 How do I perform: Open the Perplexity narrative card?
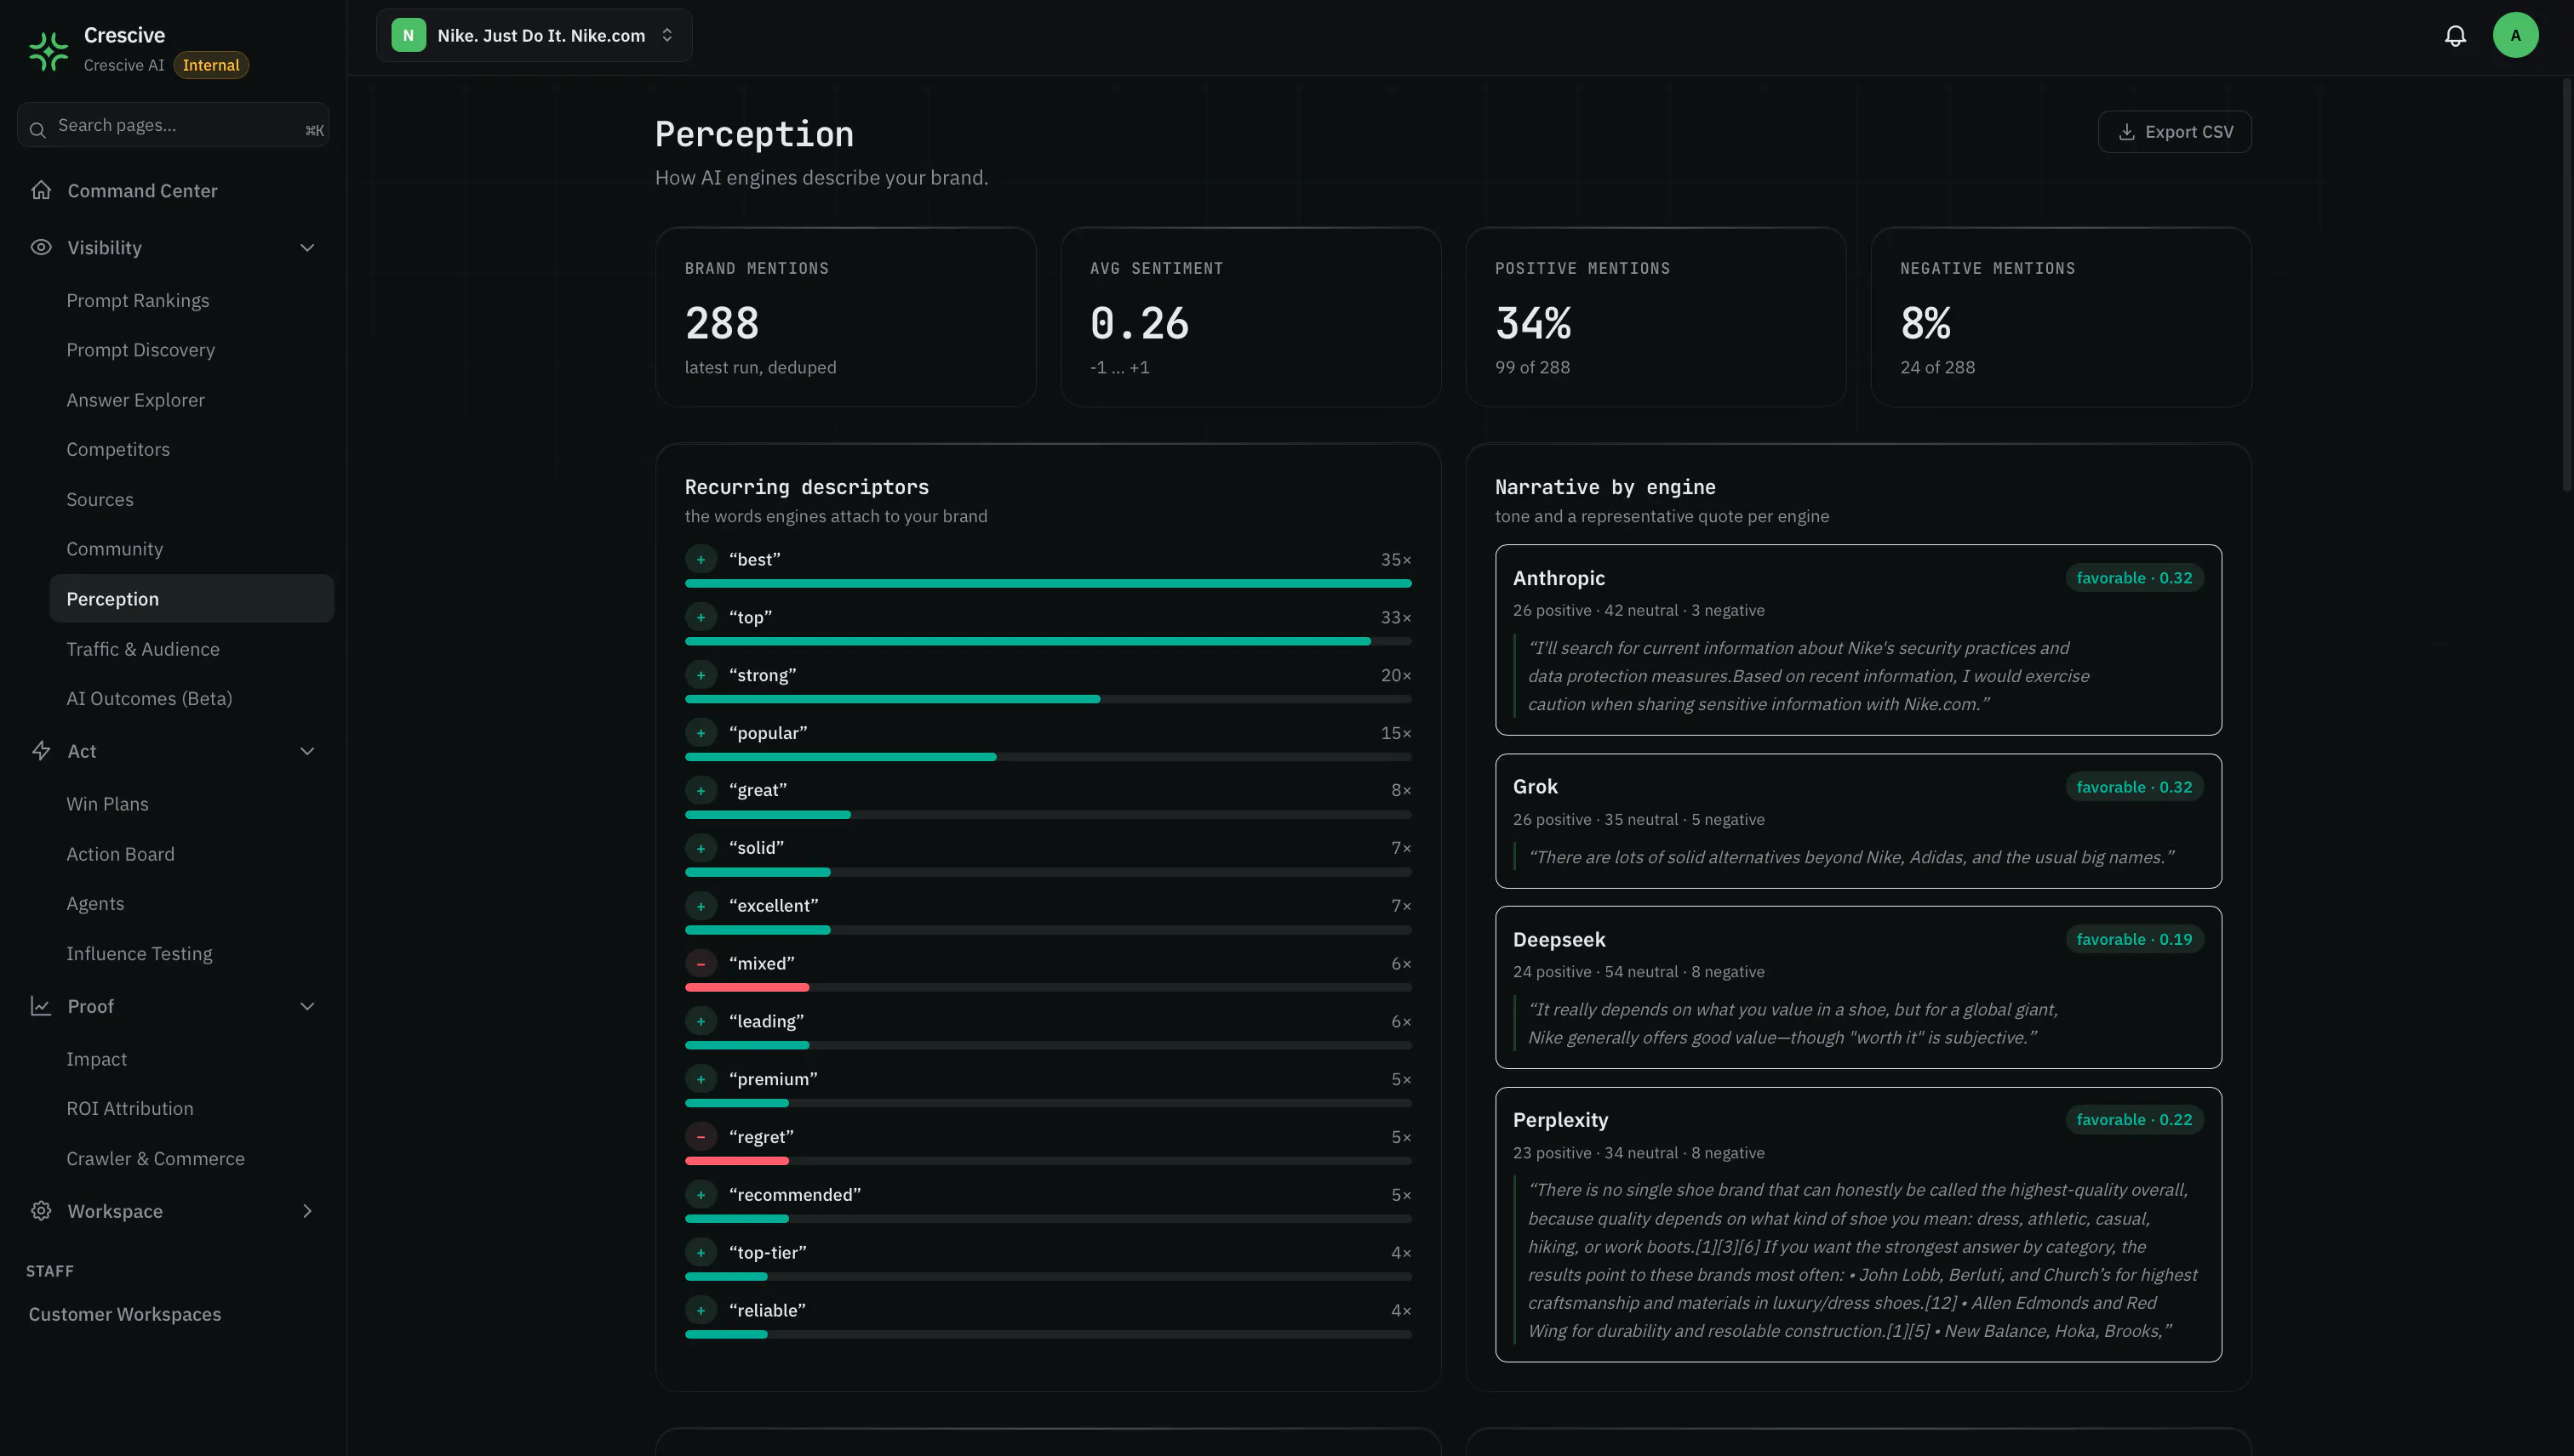point(1857,1224)
